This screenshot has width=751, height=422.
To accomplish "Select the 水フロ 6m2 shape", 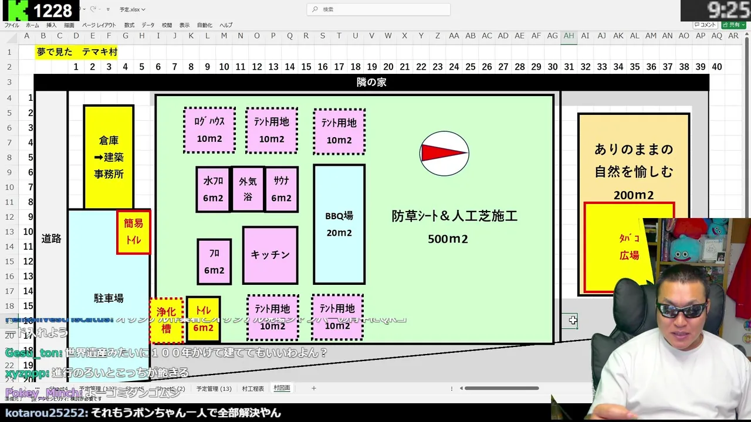I will point(214,189).
